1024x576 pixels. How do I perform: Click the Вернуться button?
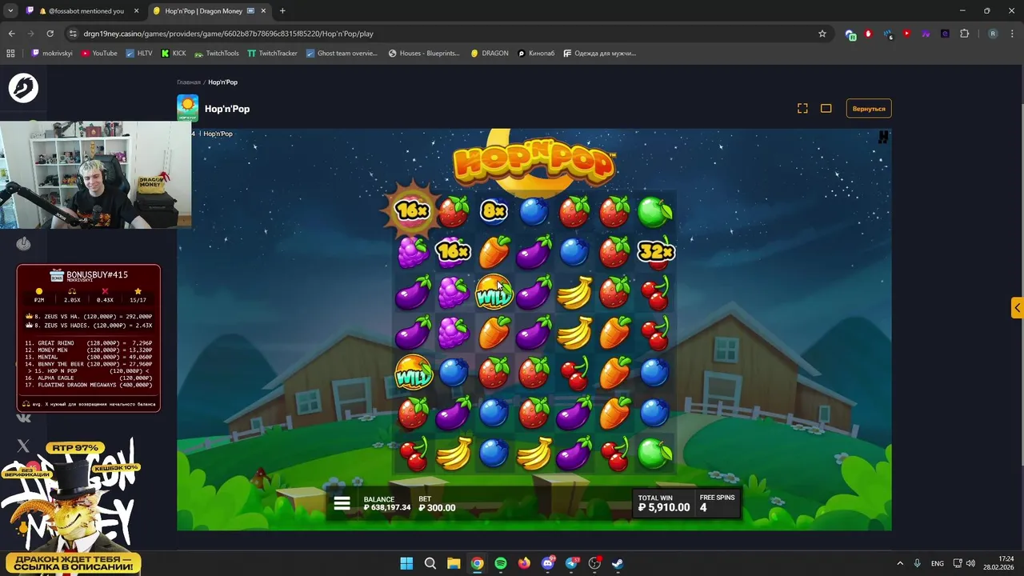point(869,109)
